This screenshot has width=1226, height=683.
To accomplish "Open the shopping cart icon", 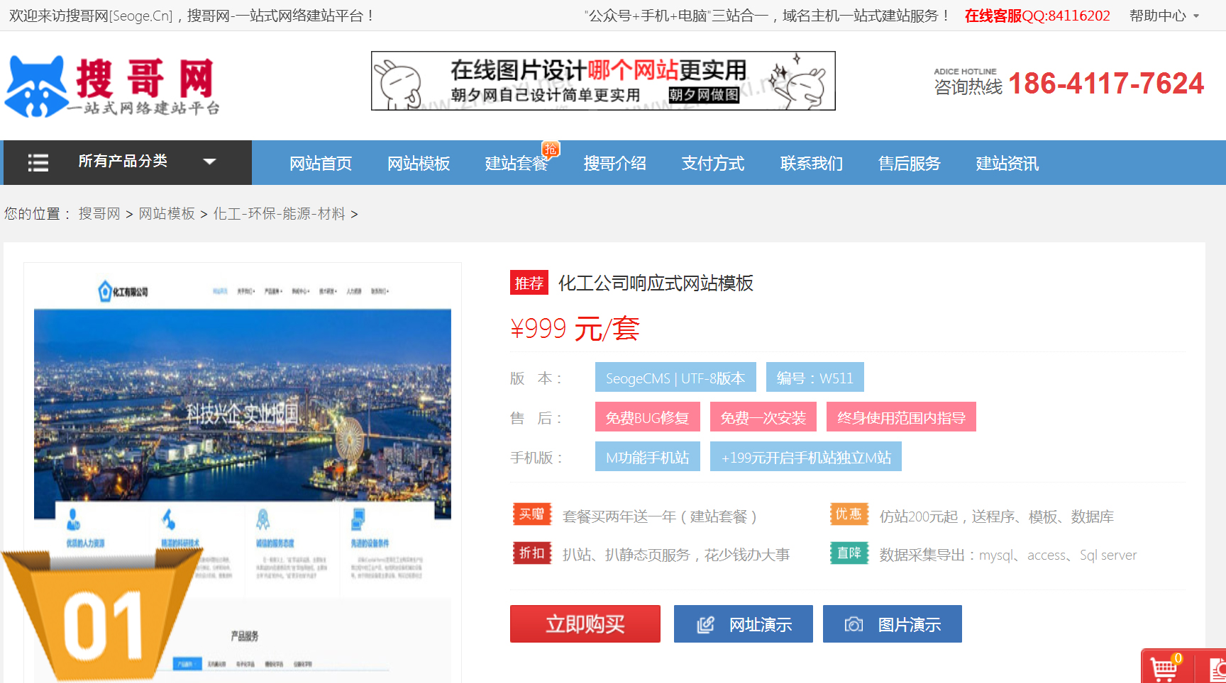I will point(1164,668).
